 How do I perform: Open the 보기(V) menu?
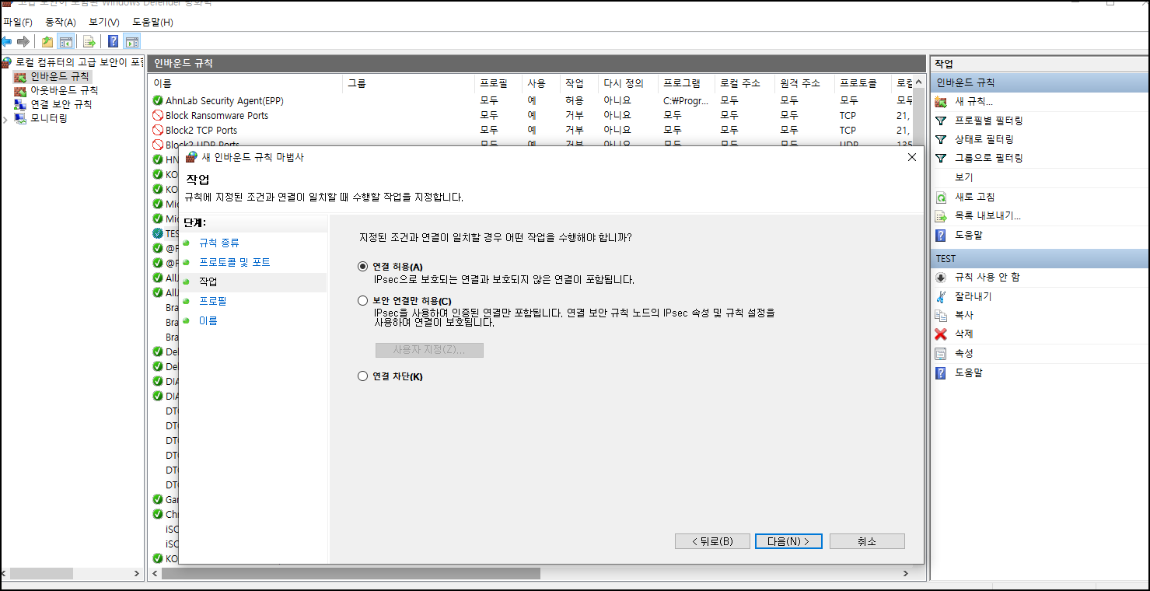[x=104, y=22]
